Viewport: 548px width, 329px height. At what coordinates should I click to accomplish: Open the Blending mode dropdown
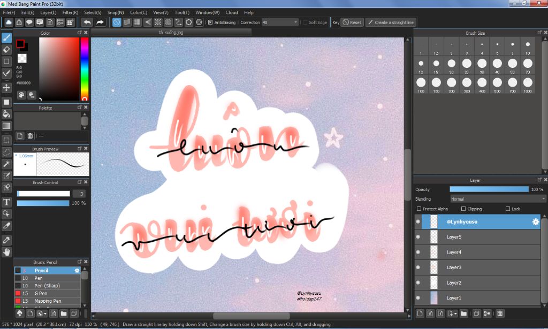(498, 199)
